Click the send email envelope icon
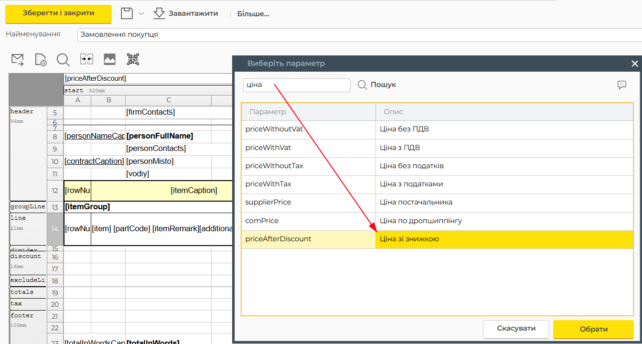 point(18,60)
